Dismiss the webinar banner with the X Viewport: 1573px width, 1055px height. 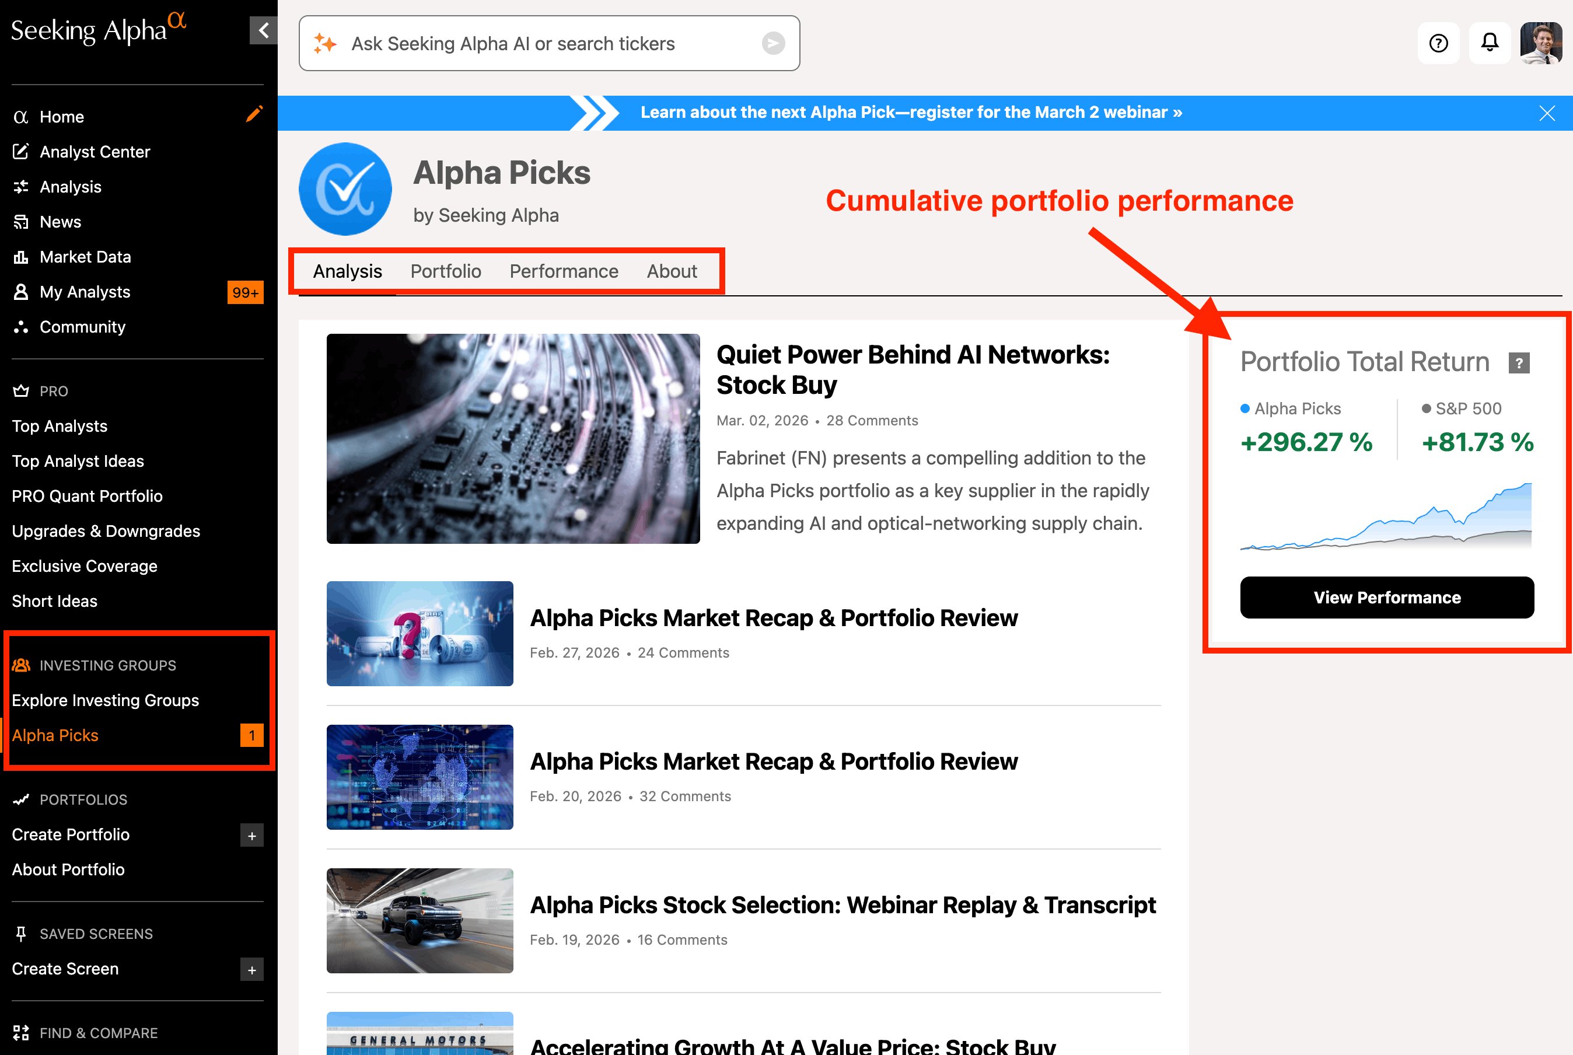[x=1547, y=113]
